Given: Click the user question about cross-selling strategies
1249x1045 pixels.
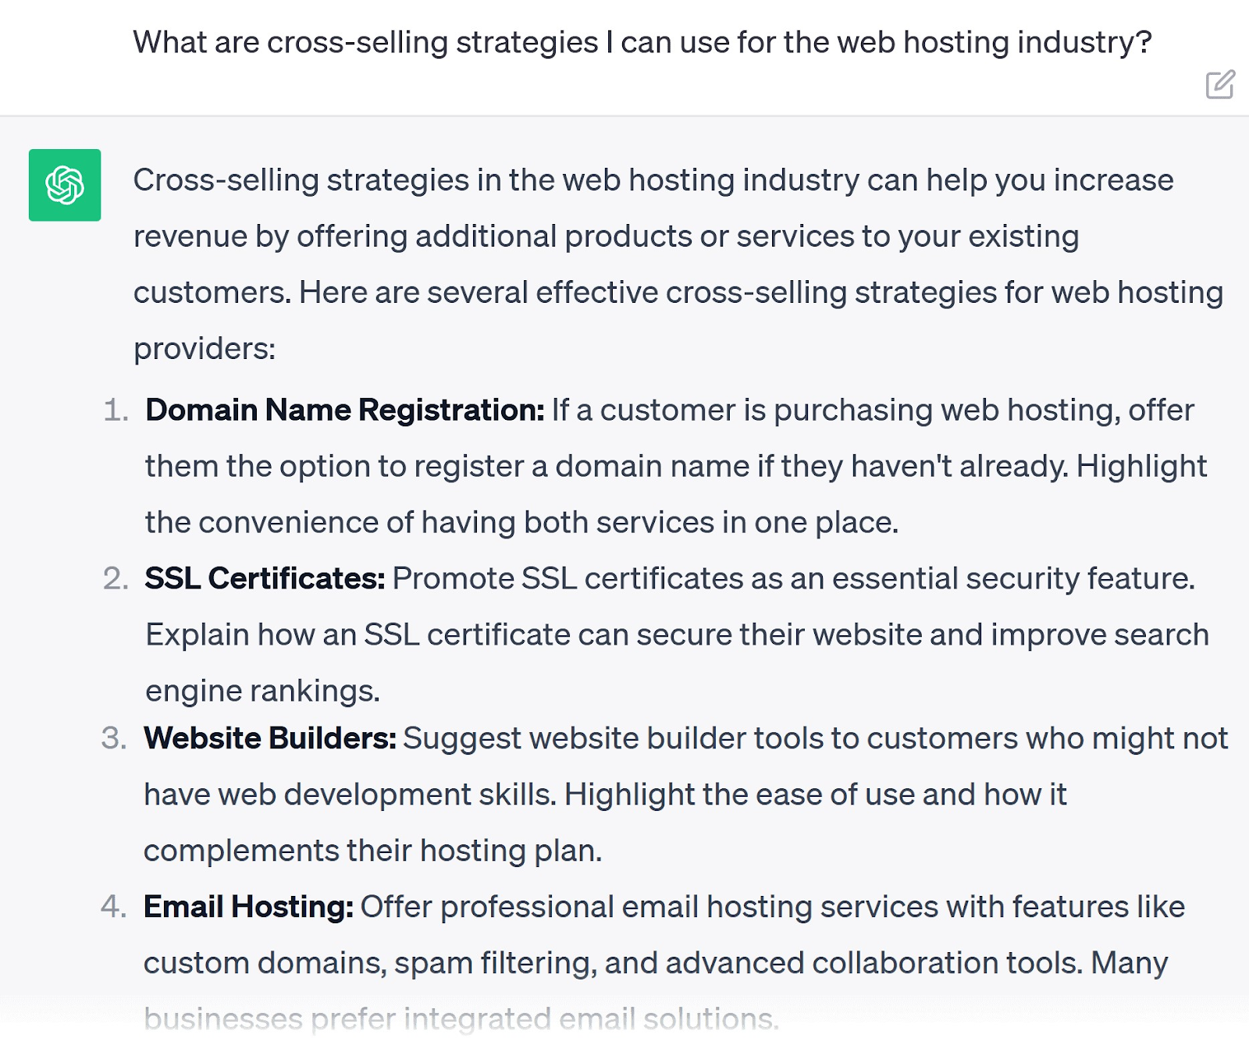Looking at the screenshot, I should pos(642,42).
